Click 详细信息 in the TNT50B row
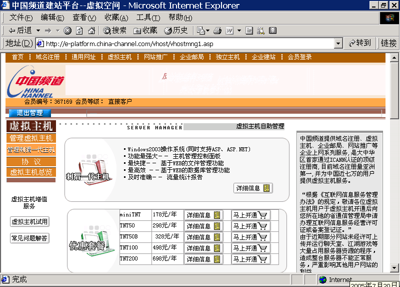The image size is (400, 287). point(203,237)
